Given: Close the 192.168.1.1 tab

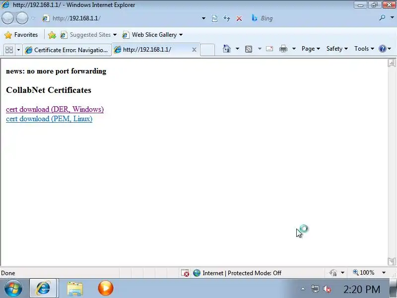Looking at the screenshot, I should [x=194, y=50].
